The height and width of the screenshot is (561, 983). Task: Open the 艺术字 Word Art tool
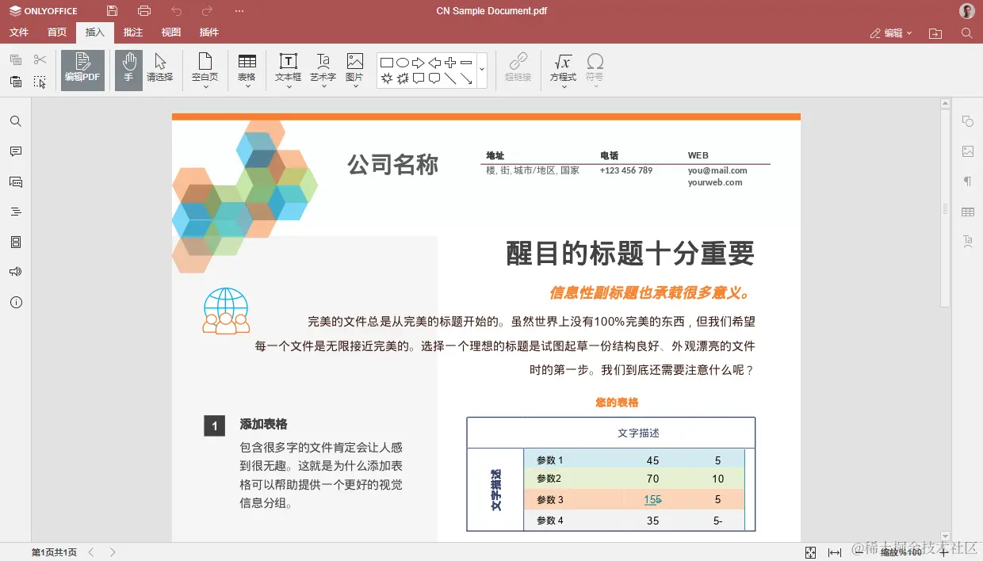point(322,69)
